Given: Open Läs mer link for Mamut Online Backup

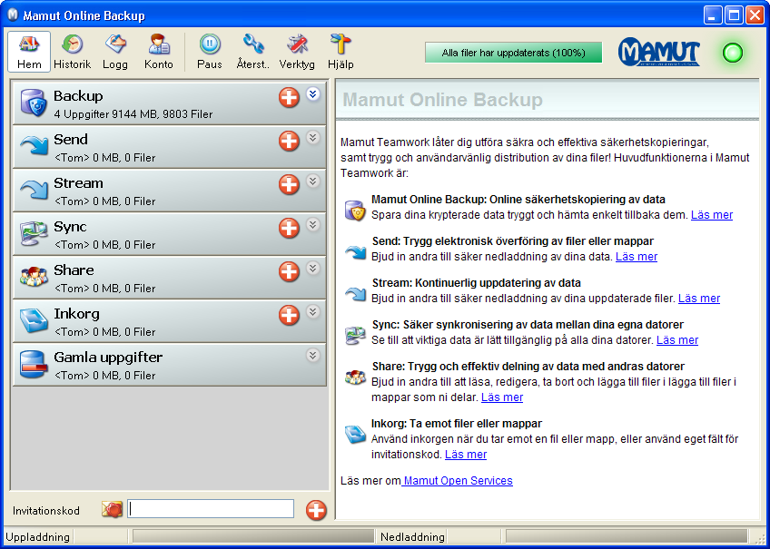Looking at the screenshot, I should [x=712, y=215].
